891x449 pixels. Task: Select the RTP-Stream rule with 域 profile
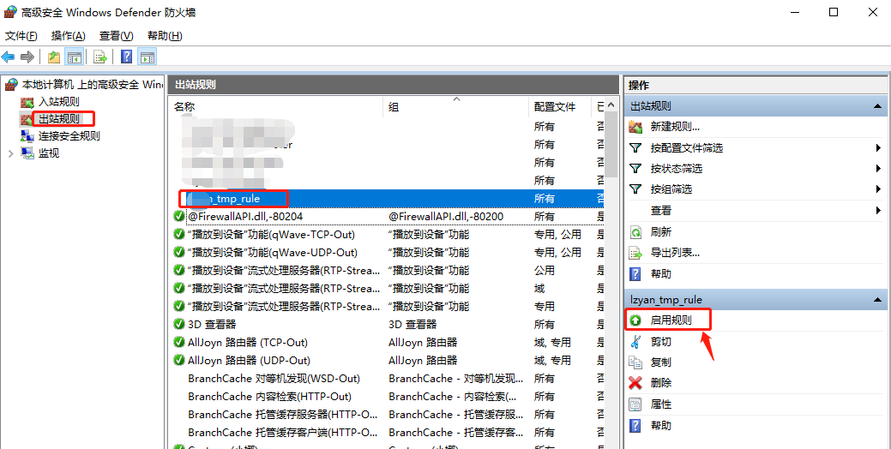tap(387, 289)
